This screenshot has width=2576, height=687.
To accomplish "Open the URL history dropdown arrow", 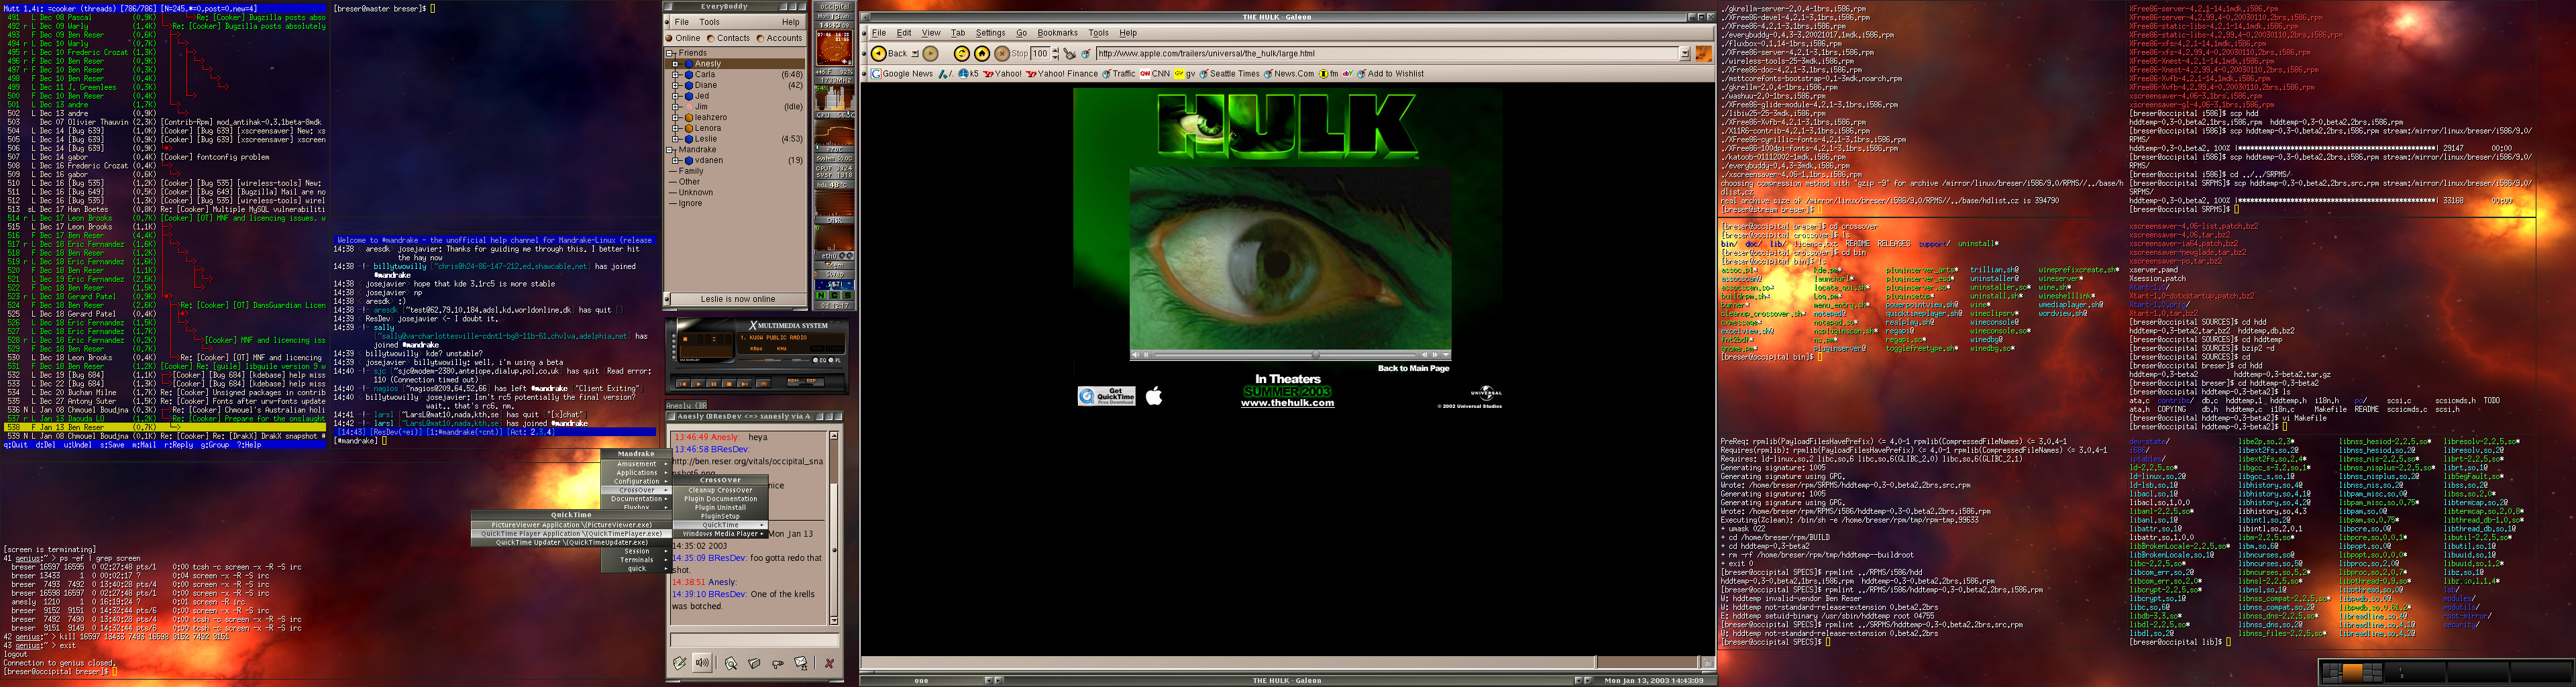I will click(1684, 54).
